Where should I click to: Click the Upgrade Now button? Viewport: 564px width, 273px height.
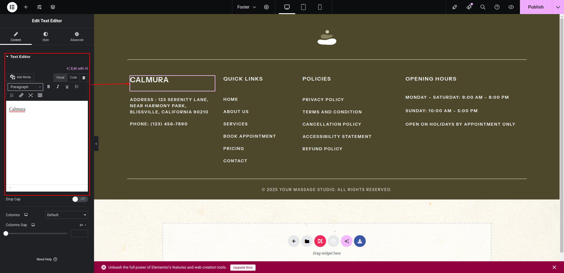tap(243, 267)
